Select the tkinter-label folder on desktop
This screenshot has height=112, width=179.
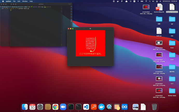172,92
